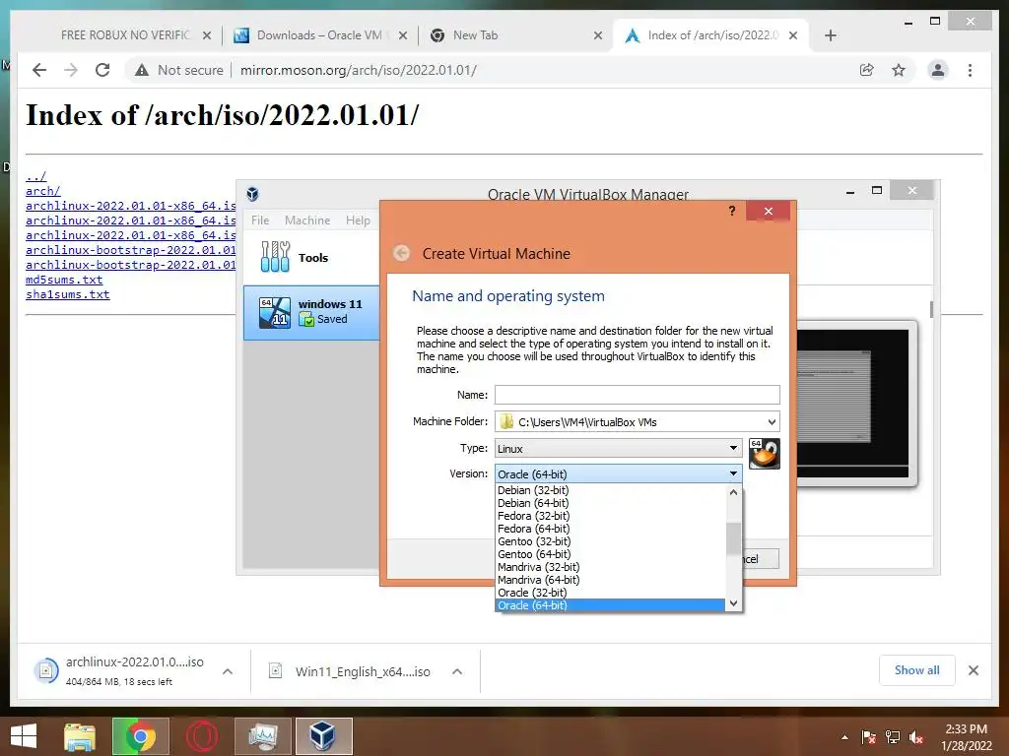The width and height of the screenshot is (1009, 756).
Task: Open the md5sums.txt link
Action: tap(64, 280)
